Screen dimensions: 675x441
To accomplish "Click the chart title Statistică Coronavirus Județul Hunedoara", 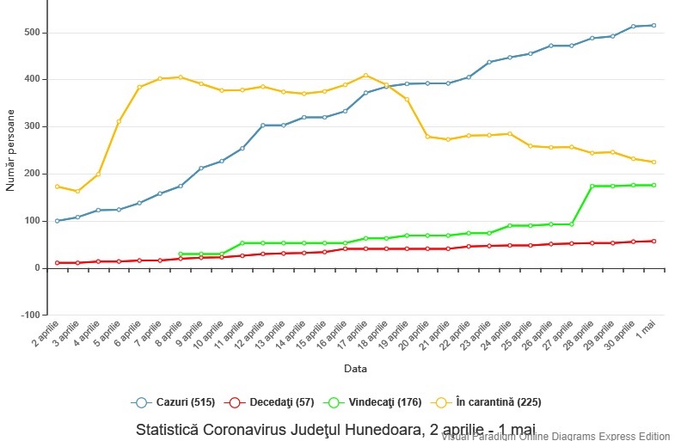I will [x=335, y=429].
